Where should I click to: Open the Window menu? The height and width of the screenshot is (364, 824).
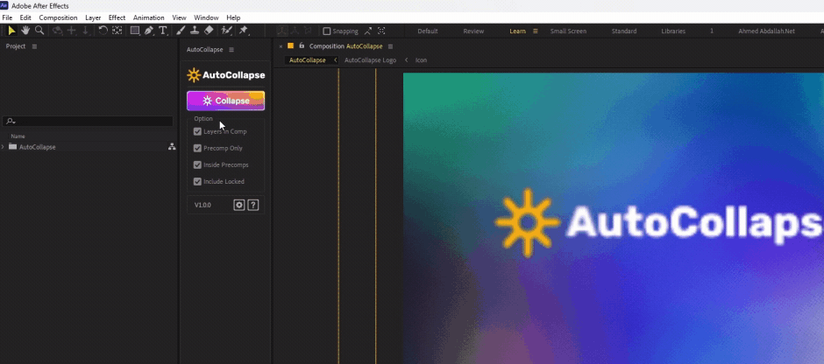(206, 17)
